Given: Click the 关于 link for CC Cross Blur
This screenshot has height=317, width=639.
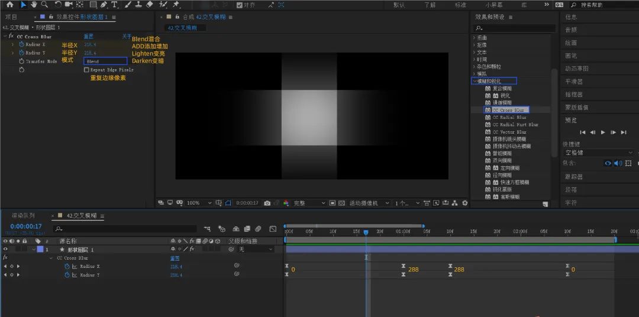Looking at the screenshot, I should click(x=127, y=36).
